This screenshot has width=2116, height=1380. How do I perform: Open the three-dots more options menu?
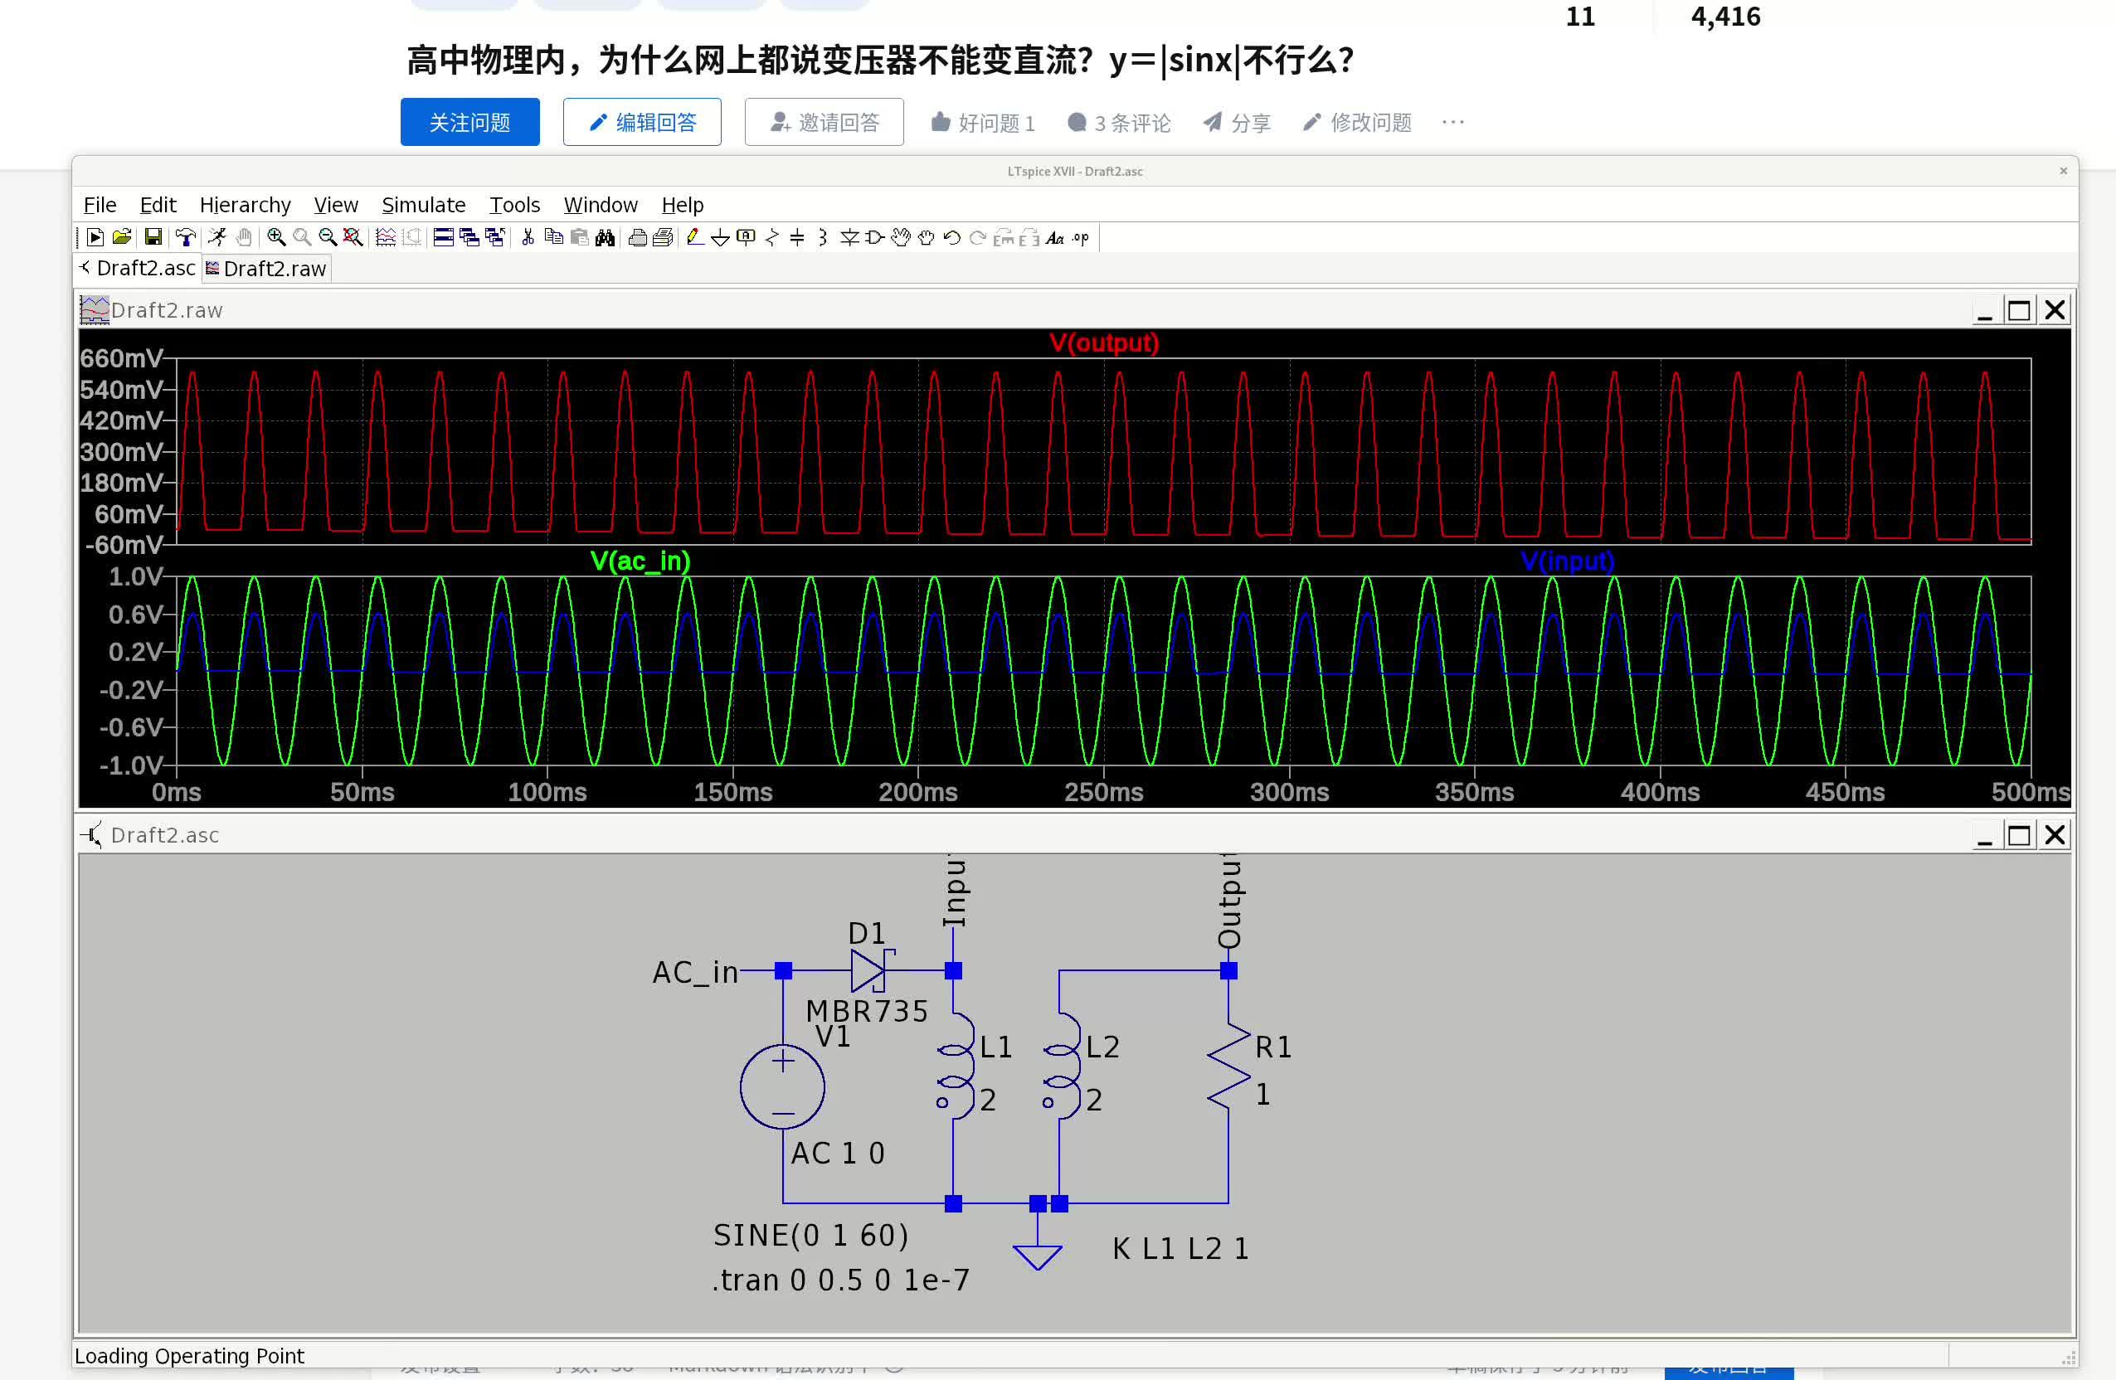click(x=1452, y=122)
